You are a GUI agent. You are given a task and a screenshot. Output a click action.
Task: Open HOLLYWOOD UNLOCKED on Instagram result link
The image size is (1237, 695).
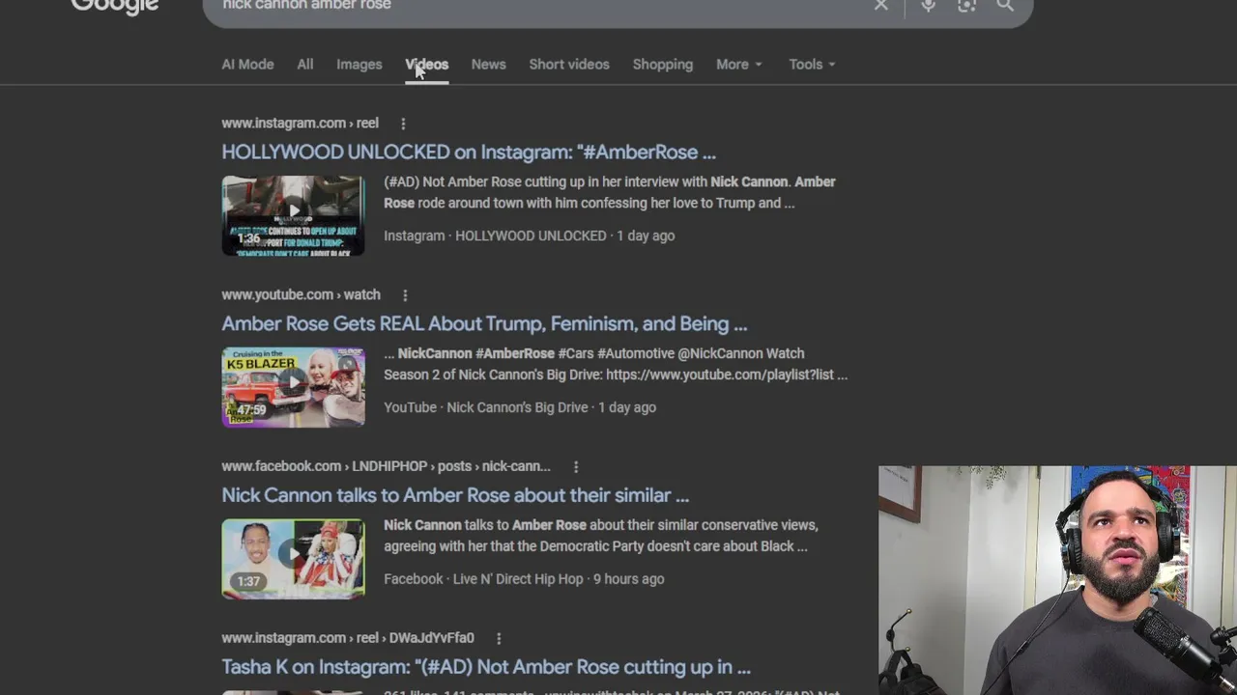click(x=469, y=153)
